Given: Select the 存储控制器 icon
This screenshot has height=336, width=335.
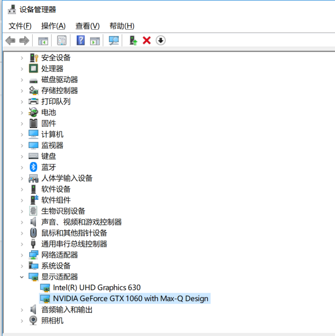Looking at the screenshot, I should [34, 91].
